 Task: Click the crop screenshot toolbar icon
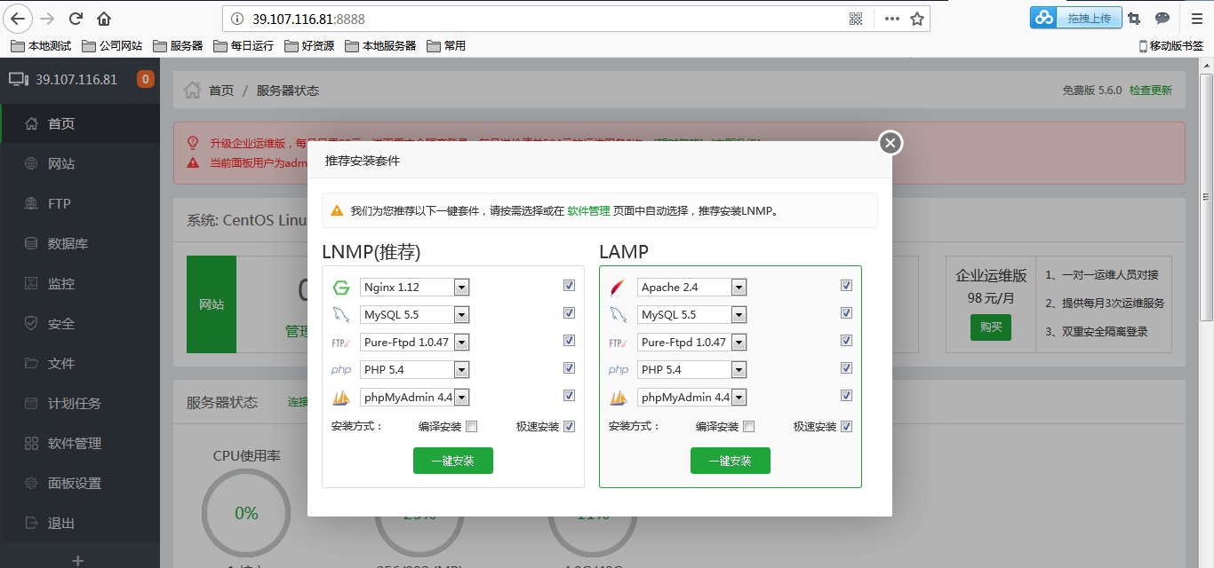pos(1134,19)
